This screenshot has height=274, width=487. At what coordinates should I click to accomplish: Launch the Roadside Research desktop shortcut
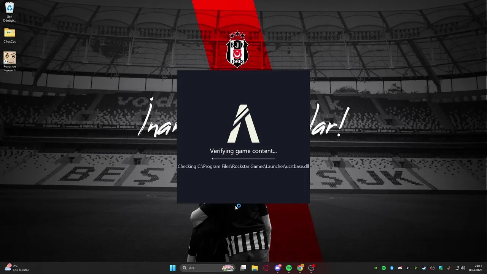(x=10, y=62)
